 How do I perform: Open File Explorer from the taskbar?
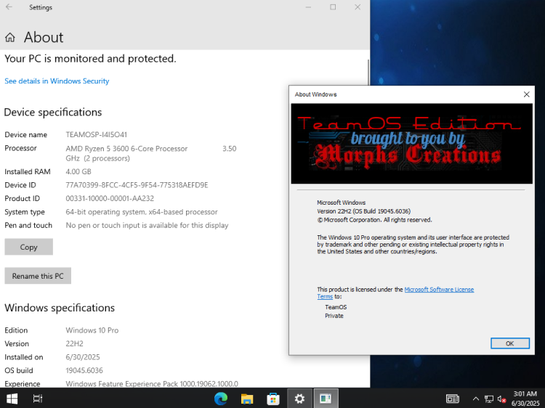coord(247,399)
